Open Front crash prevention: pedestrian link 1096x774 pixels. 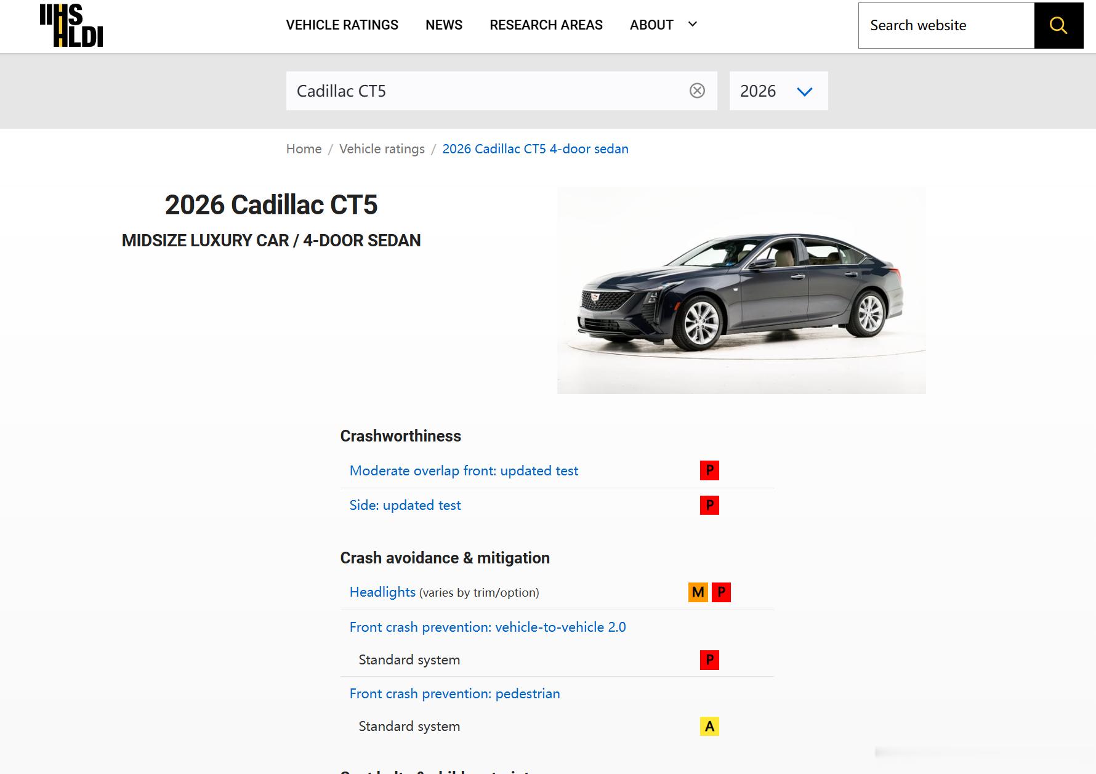(454, 694)
